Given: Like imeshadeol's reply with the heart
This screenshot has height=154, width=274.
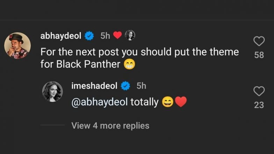Looking at the screenshot, I should point(259,91).
